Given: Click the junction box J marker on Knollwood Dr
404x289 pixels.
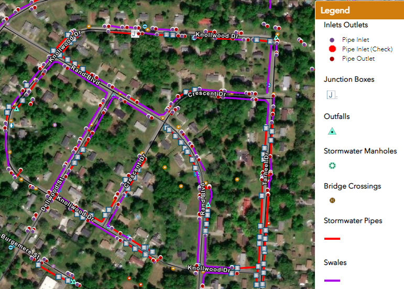Looking at the screenshot, I should click(x=135, y=34).
